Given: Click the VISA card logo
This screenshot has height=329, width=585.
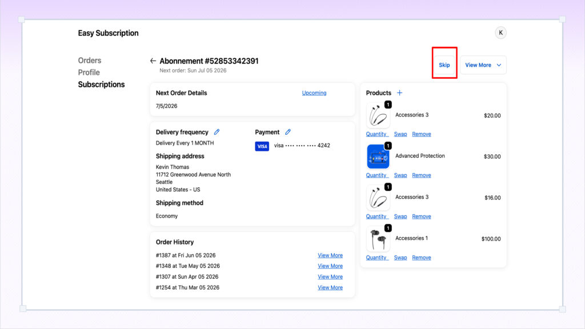Looking at the screenshot, I should 262,146.
